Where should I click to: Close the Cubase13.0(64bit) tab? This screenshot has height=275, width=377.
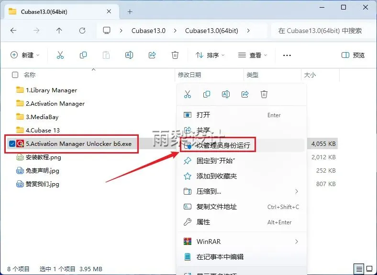[x=109, y=11]
